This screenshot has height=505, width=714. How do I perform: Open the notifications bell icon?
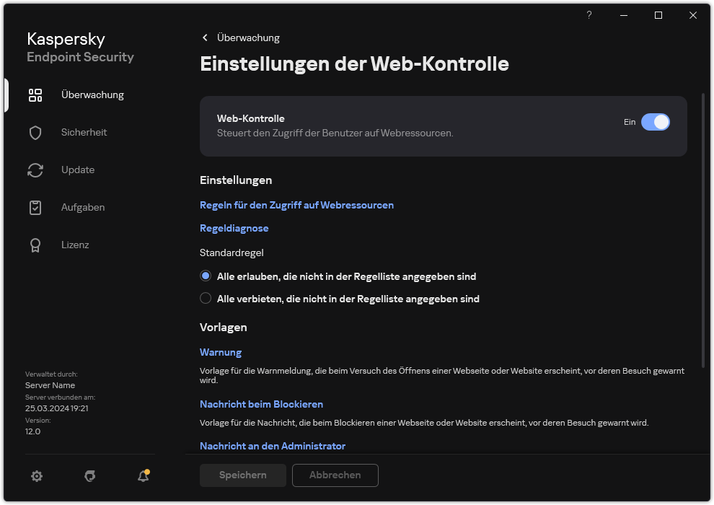click(x=143, y=476)
